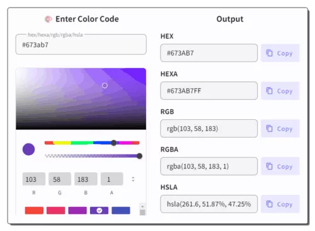The image size is (315, 231).
Task: Click the swatch list scrollbar up arrow
Action: pos(142,206)
